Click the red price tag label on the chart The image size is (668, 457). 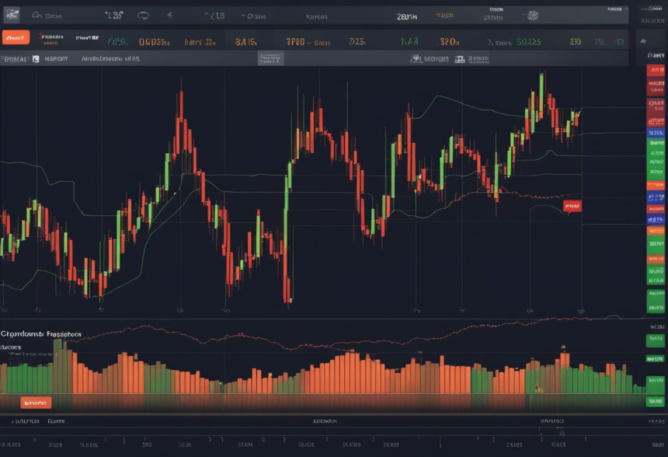click(572, 206)
